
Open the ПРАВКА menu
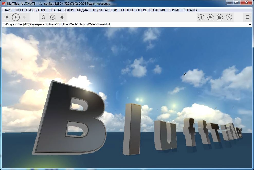coord(55,10)
